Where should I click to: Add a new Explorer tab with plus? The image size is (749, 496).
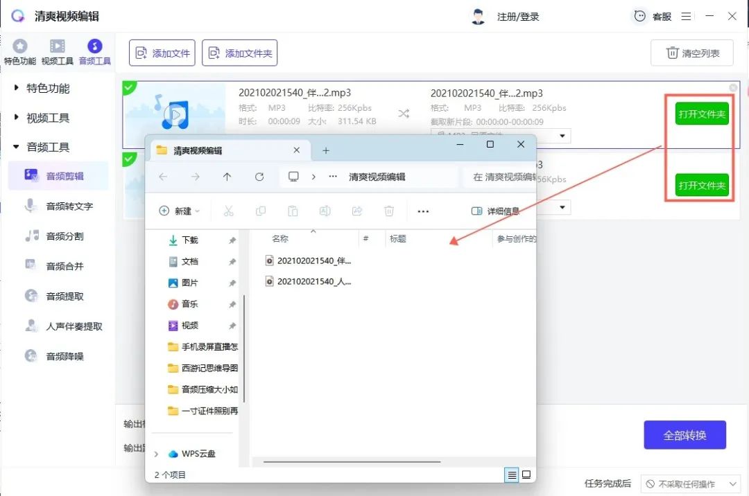click(x=326, y=151)
